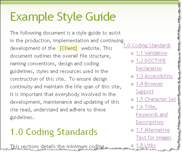The height and width of the screenshot is (152, 182).
Task: Click the highlighted [Client] placeholder text
Action: click(x=68, y=48)
